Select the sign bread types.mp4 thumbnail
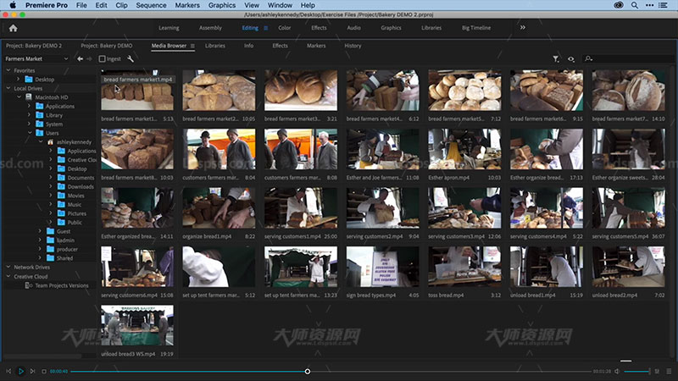Viewport: 678px width, 381px height. pyautogui.click(x=383, y=267)
